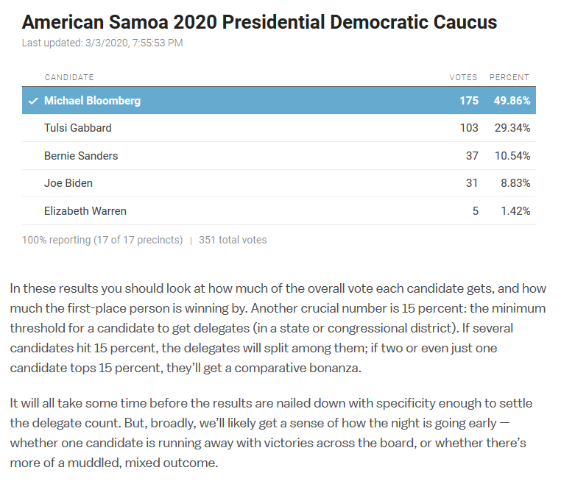Click Joe Biden candidate row

point(279,183)
